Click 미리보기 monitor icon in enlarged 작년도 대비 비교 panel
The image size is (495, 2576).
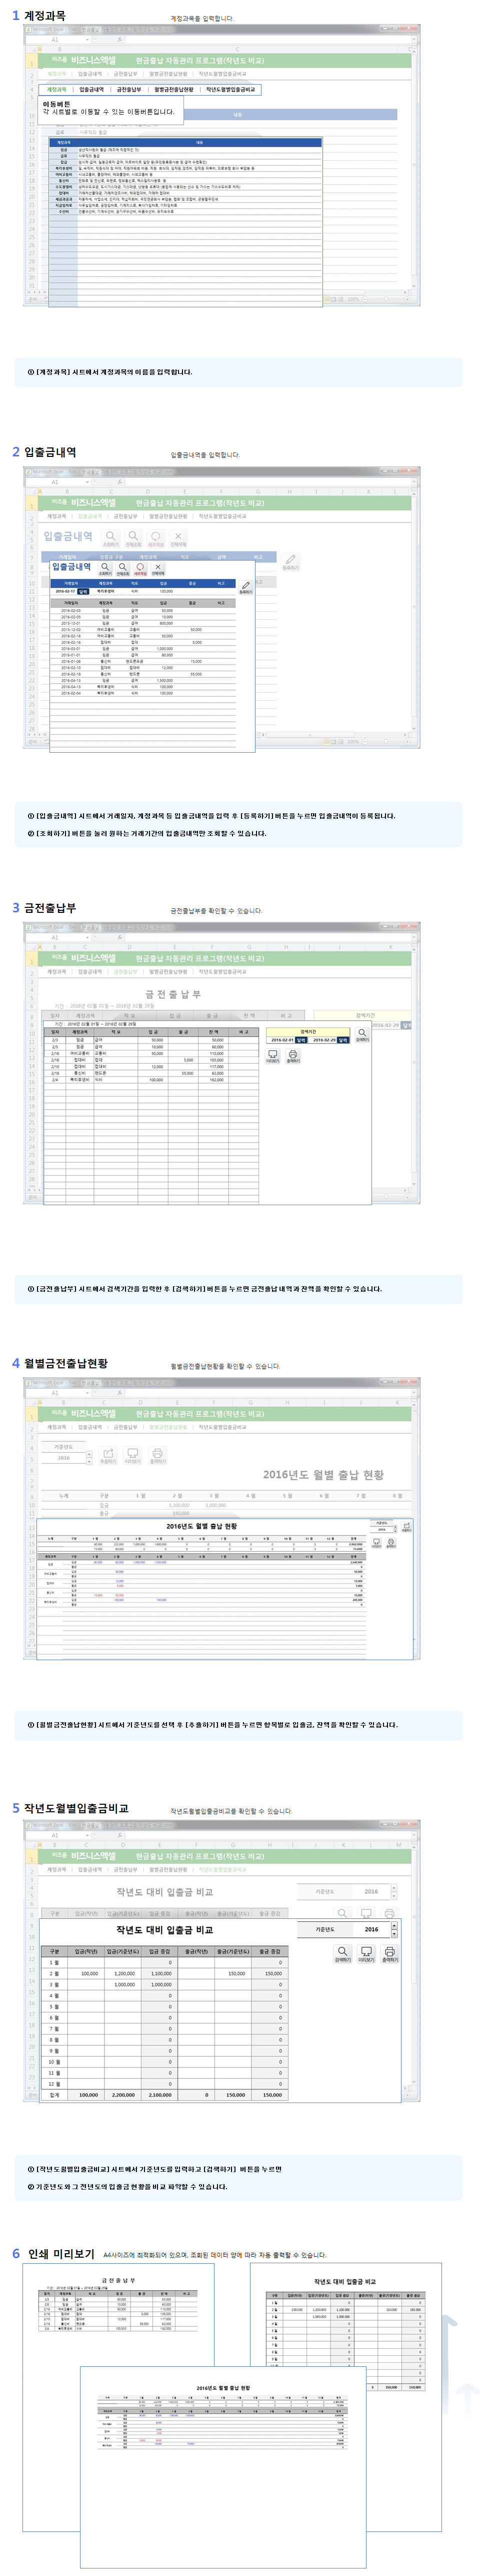[x=366, y=1953]
